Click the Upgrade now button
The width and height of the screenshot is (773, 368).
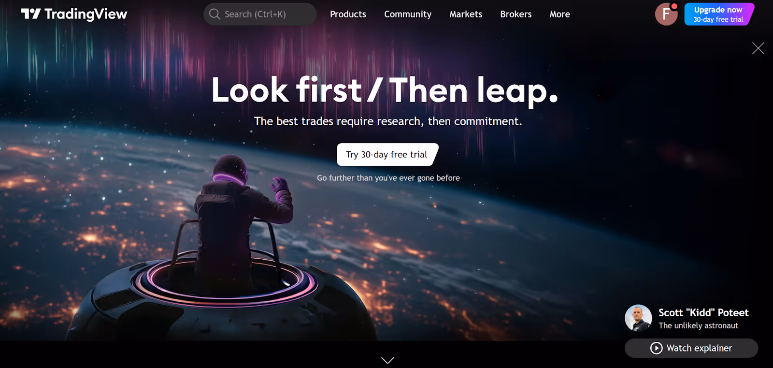(719, 14)
